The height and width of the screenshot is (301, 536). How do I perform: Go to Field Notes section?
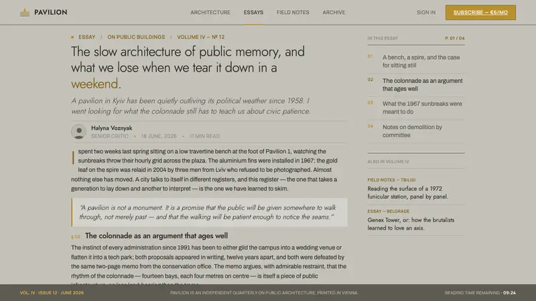(x=293, y=12)
